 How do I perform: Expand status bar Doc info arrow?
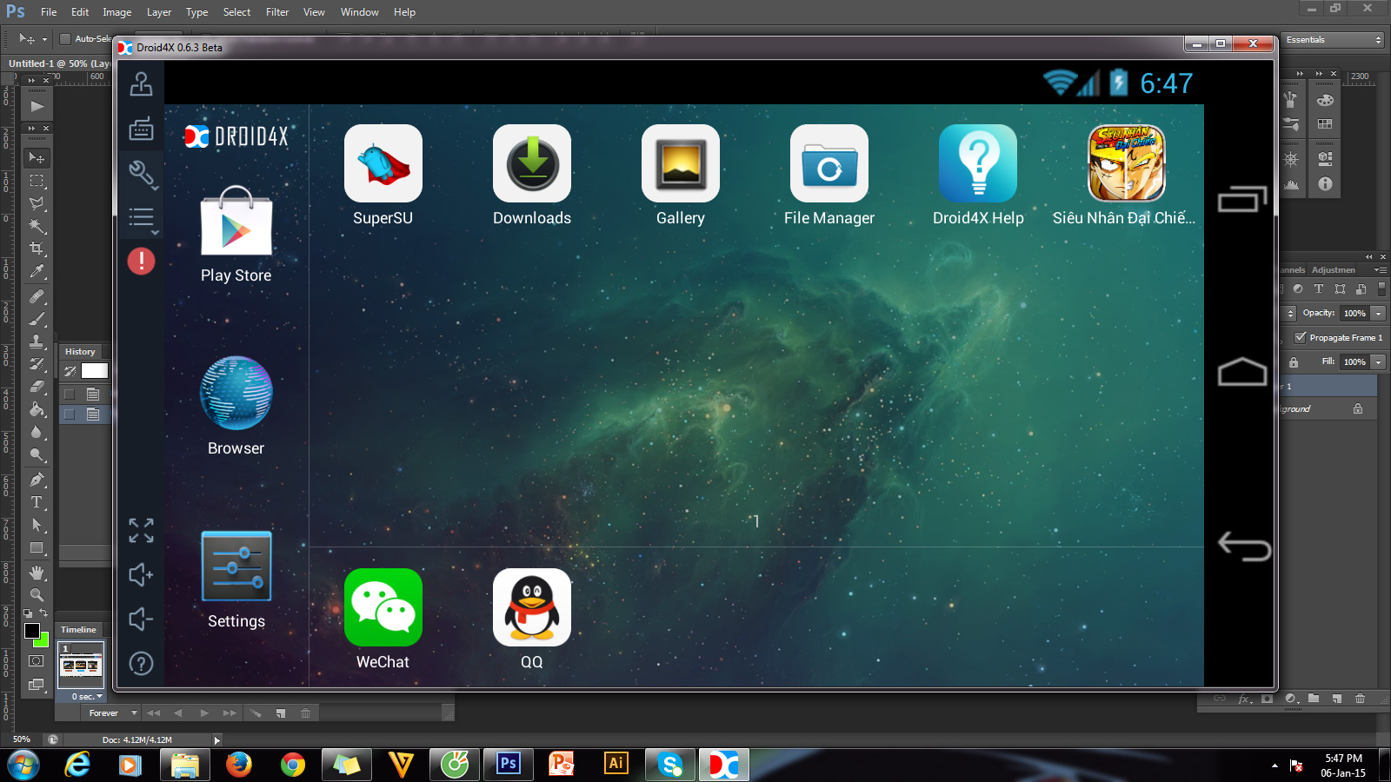(x=216, y=740)
